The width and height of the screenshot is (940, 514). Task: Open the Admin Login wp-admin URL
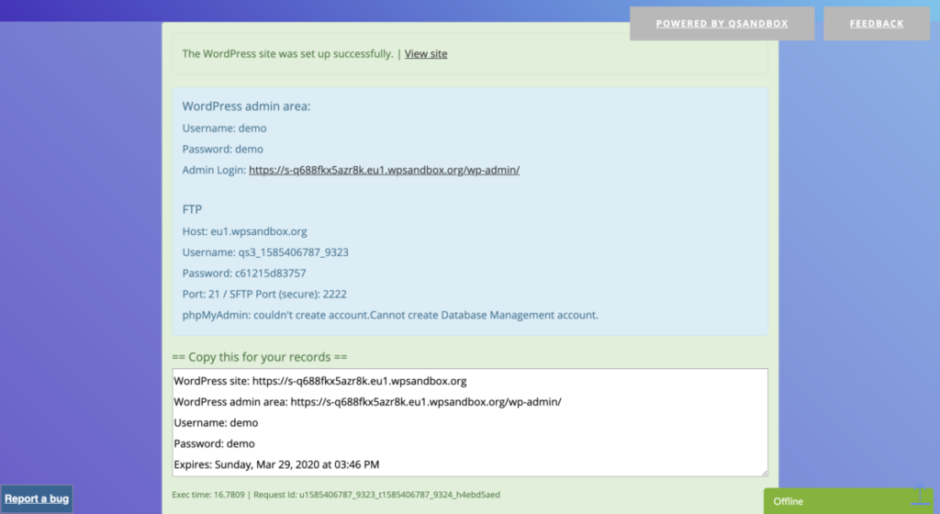tap(385, 170)
